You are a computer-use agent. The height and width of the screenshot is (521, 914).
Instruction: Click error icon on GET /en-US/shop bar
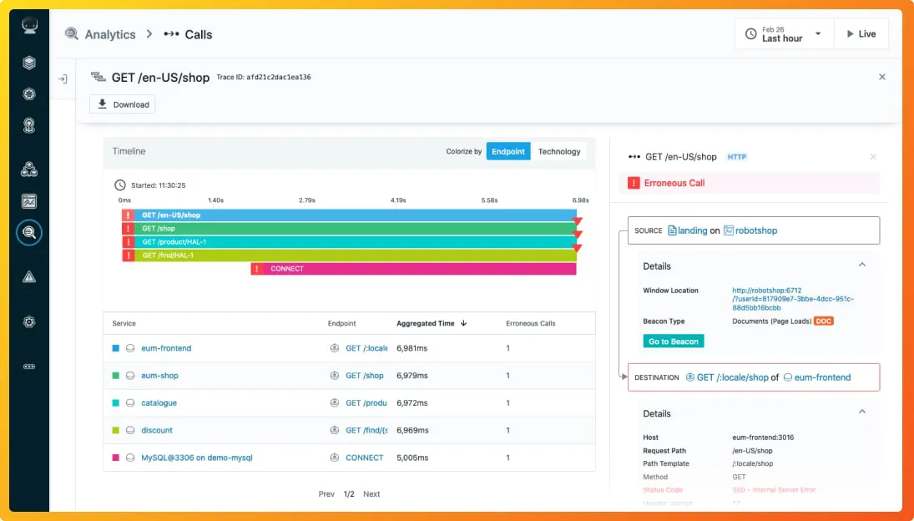[129, 215]
